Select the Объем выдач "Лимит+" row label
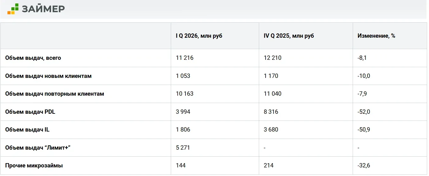This screenshot has width=429, height=176. [38, 148]
